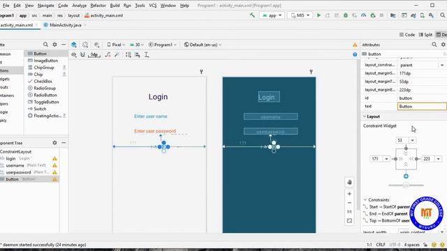The height and width of the screenshot is (251, 447).
Task: Select Switch in palette list
Action: click(x=40, y=109)
